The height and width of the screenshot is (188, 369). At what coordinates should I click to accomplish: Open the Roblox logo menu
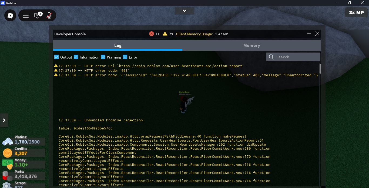click(10, 16)
